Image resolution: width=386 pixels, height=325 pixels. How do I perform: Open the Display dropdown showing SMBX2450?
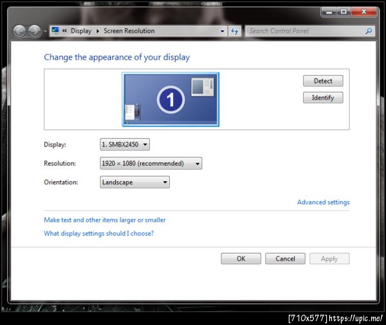click(125, 145)
